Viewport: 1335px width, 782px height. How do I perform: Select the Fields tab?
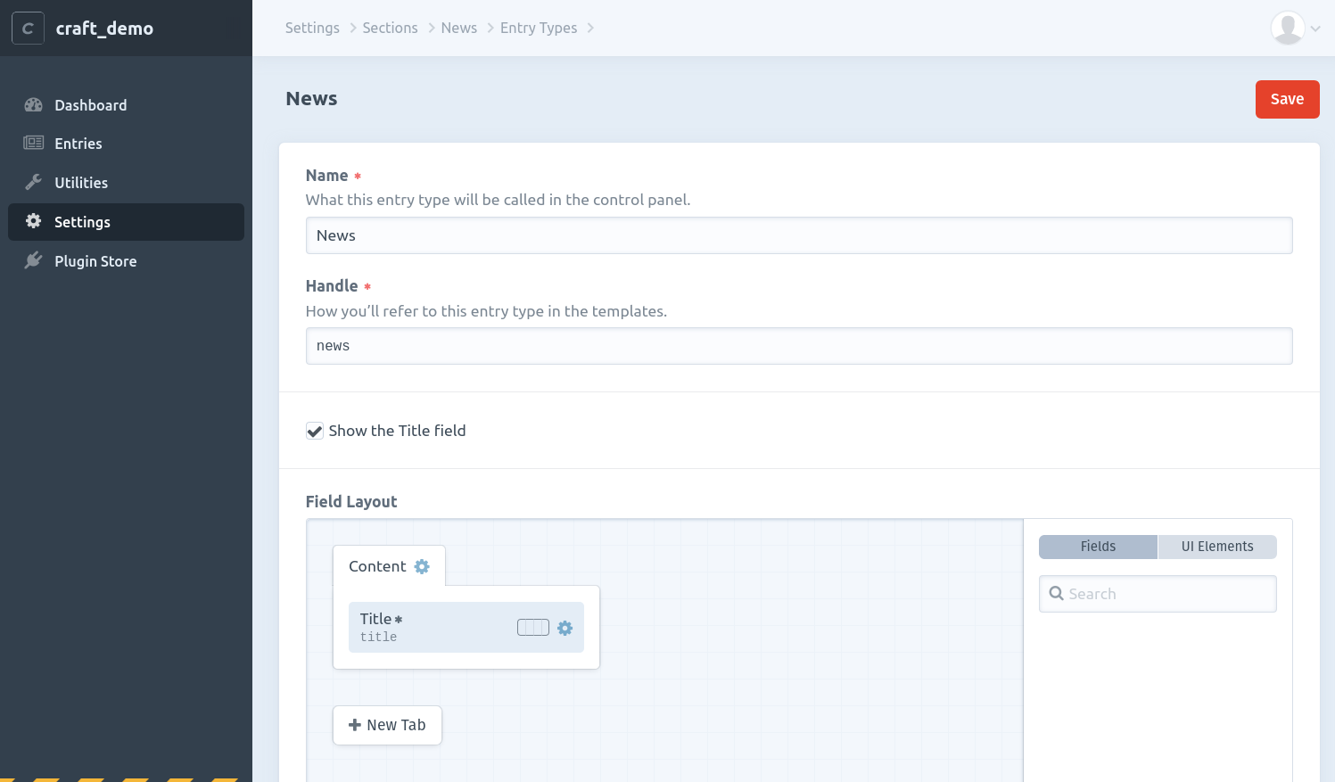(1098, 547)
